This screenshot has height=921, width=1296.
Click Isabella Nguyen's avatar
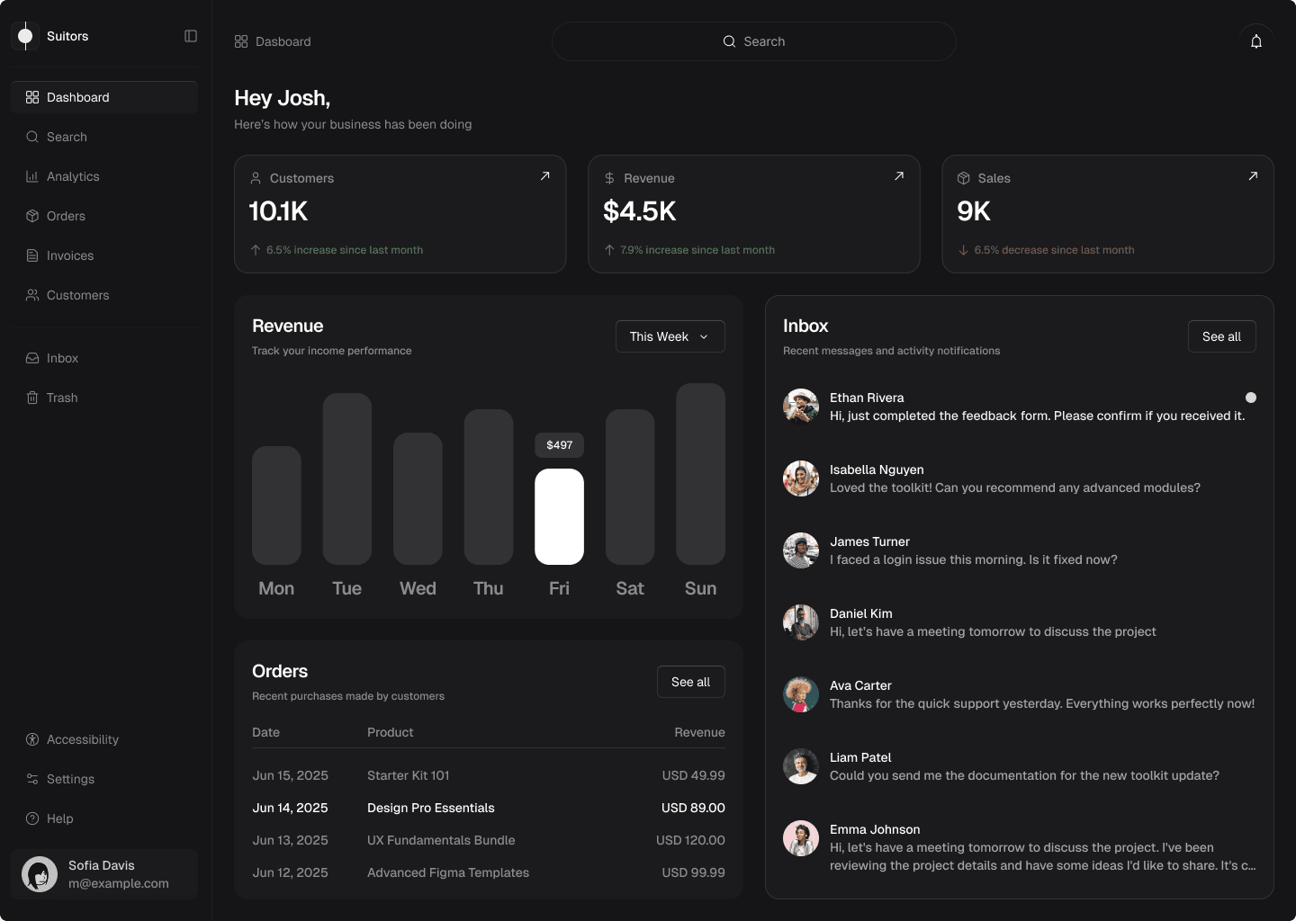[800, 478]
